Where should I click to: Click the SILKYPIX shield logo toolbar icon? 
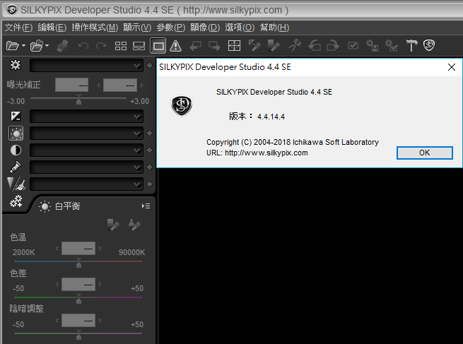point(429,45)
